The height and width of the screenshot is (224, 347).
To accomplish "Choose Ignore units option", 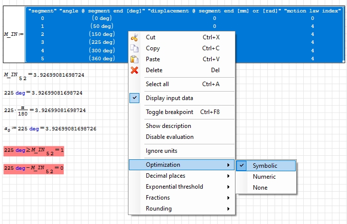I will tap(161, 151).
